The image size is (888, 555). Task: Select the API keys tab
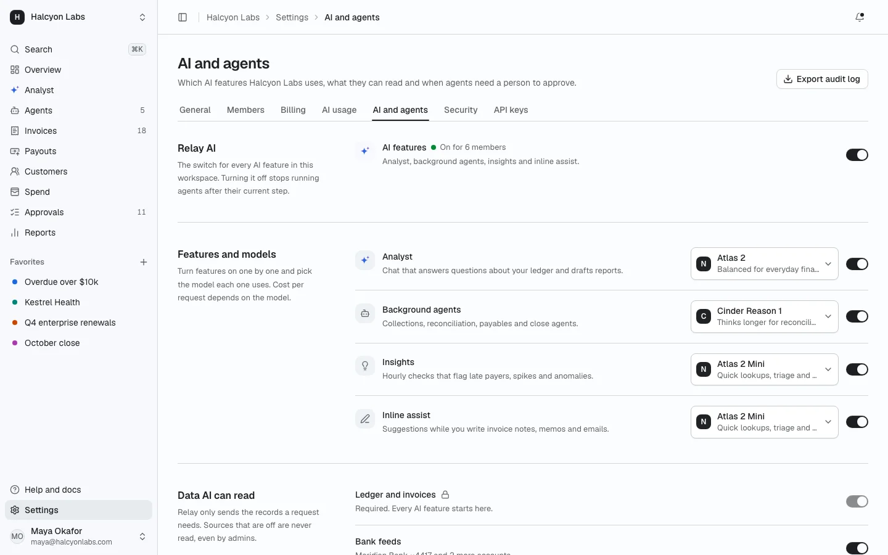[x=511, y=110]
